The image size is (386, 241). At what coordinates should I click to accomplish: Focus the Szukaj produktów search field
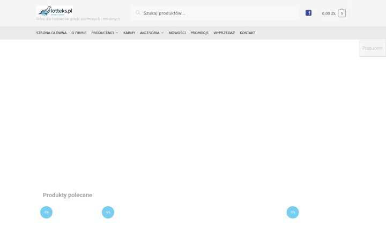point(216,13)
